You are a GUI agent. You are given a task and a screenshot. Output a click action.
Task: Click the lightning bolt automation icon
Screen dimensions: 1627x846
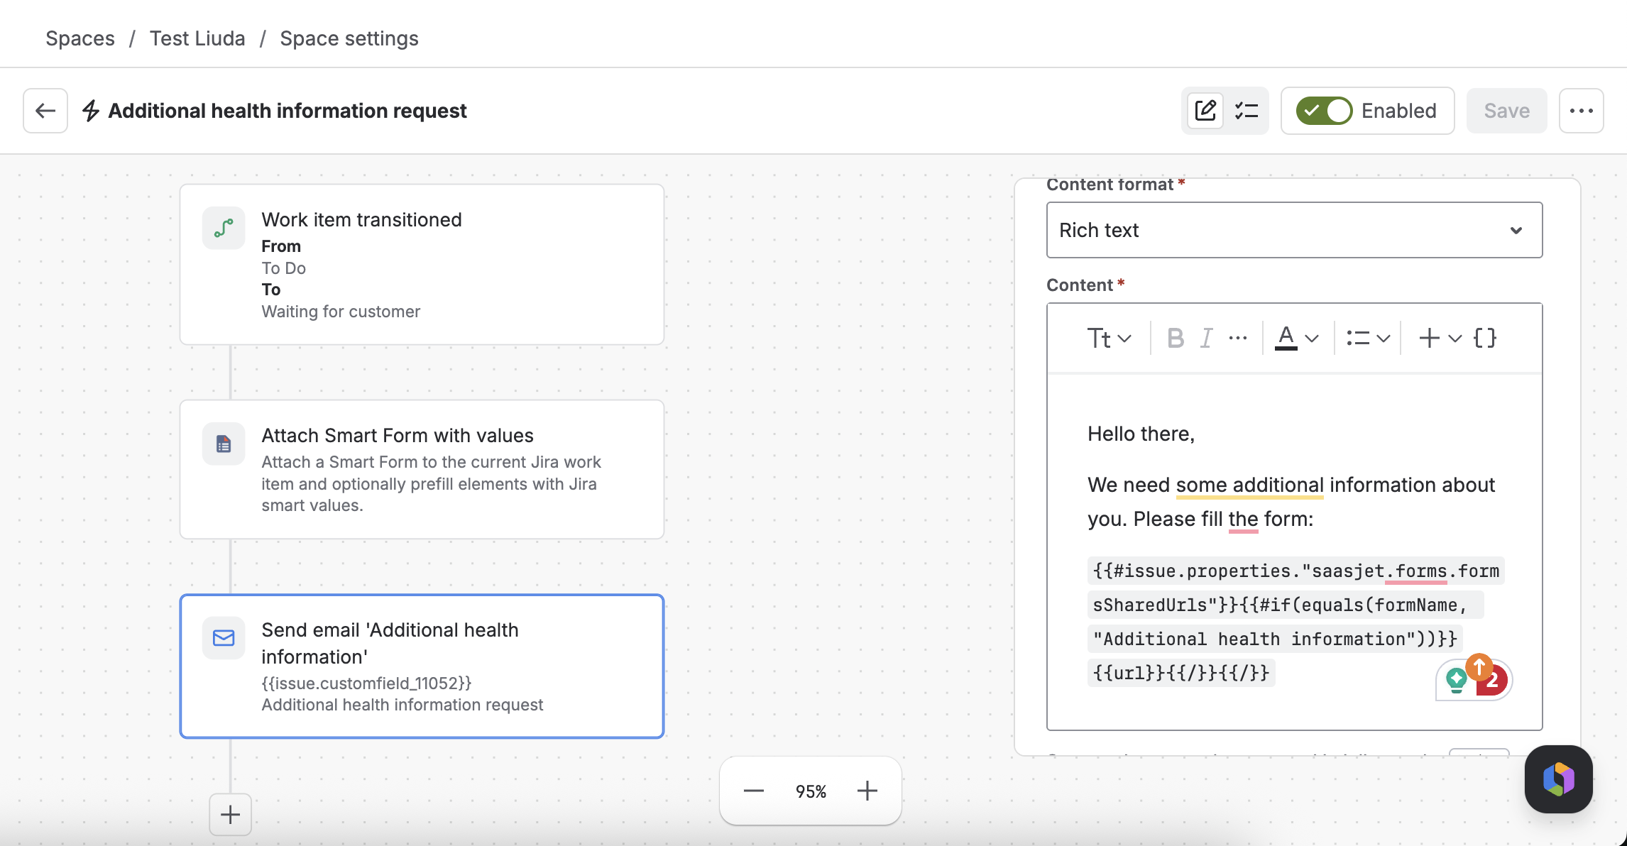[x=91, y=111]
